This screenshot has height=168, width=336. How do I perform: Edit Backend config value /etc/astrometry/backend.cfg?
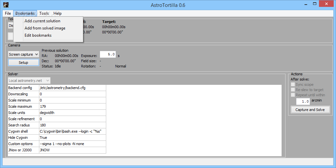pos(72,88)
